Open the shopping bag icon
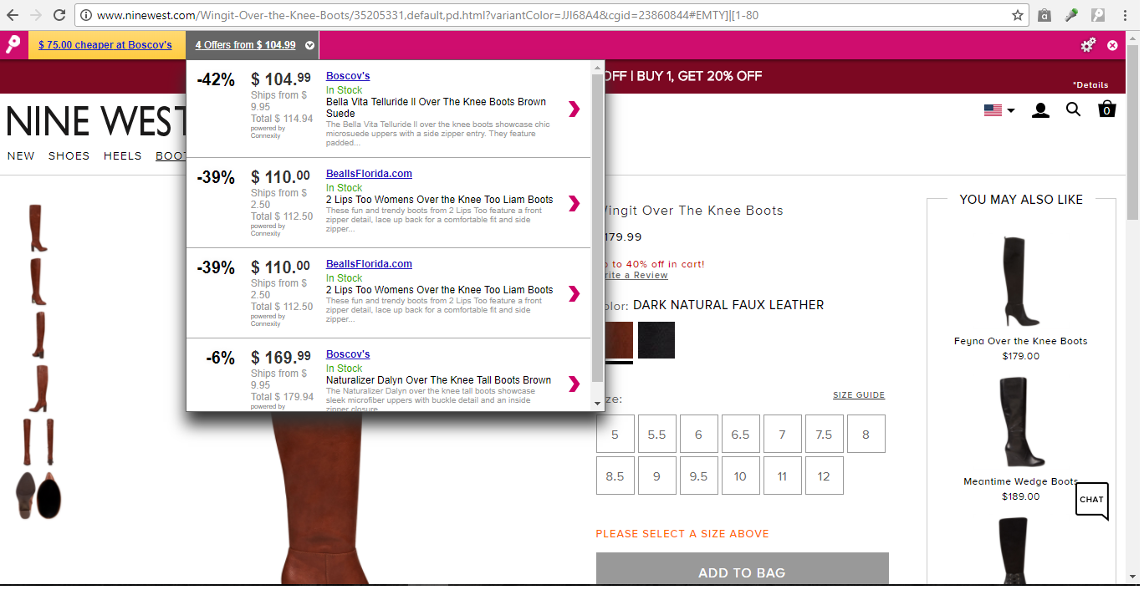1144x590 pixels. [x=1106, y=109]
